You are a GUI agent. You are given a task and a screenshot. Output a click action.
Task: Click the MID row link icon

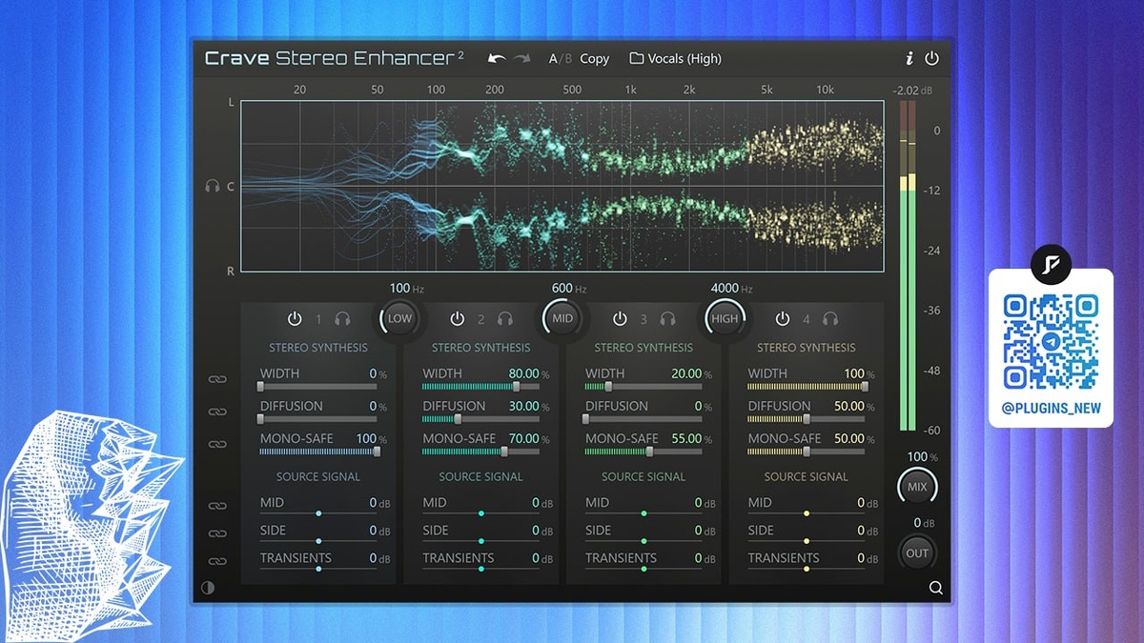pyautogui.click(x=217, y=506)
